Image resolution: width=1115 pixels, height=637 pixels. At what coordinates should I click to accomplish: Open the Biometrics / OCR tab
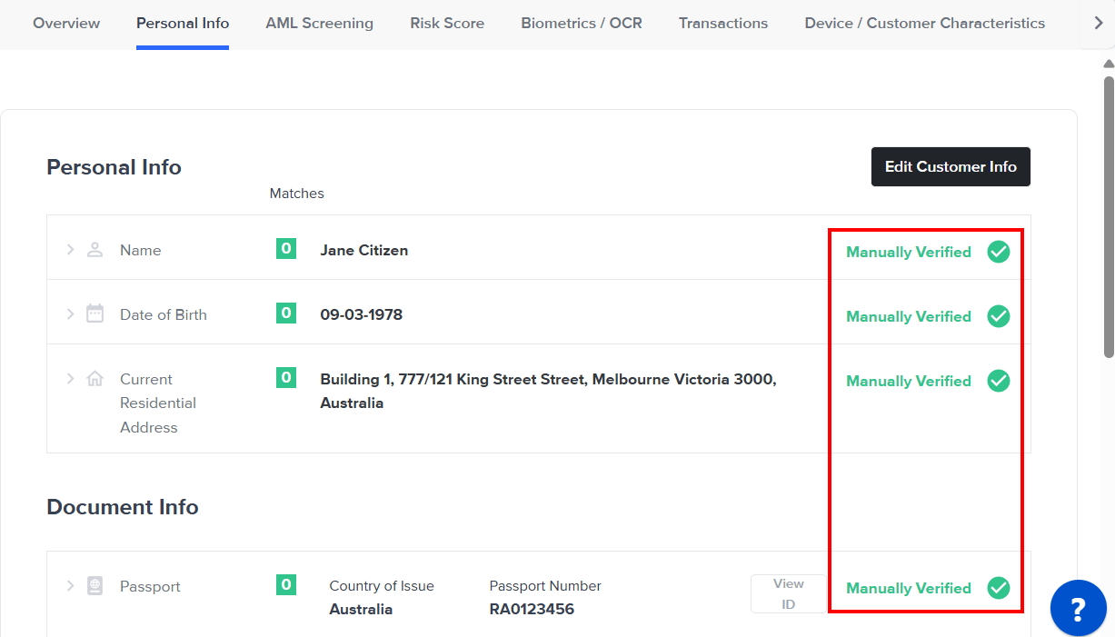581,24
